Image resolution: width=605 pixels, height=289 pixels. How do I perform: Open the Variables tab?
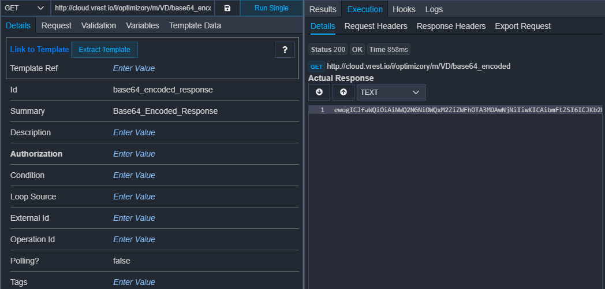(143, 25)
